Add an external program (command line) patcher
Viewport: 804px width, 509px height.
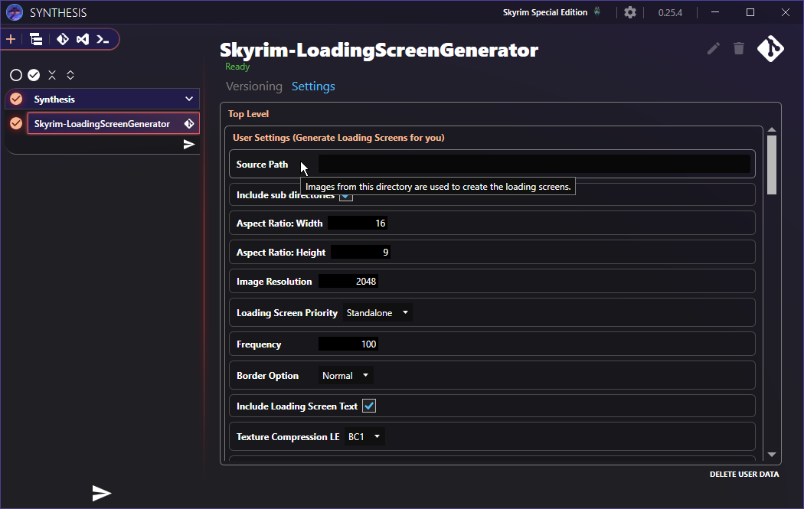103,40
